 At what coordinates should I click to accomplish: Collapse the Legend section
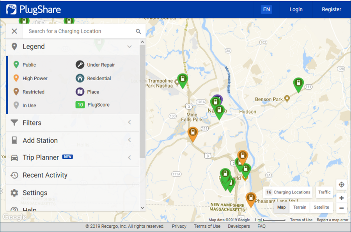click(129, 46)
